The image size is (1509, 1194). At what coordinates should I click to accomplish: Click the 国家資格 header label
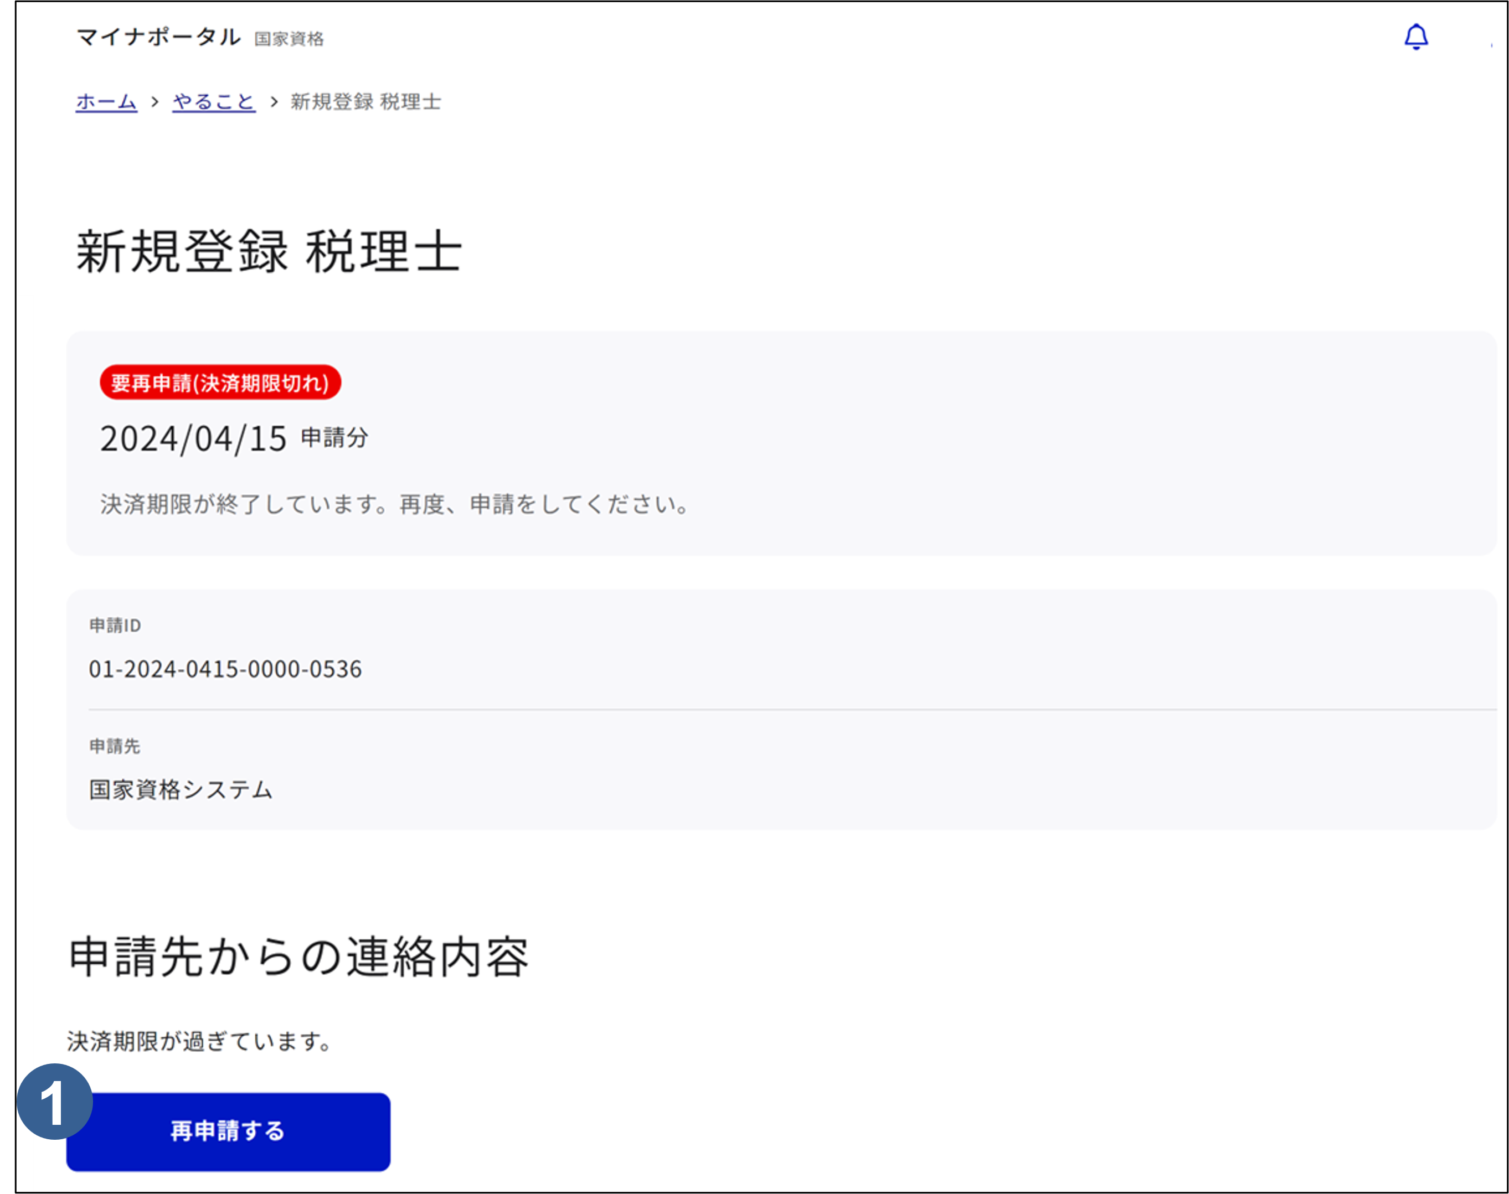coord(289,39)
